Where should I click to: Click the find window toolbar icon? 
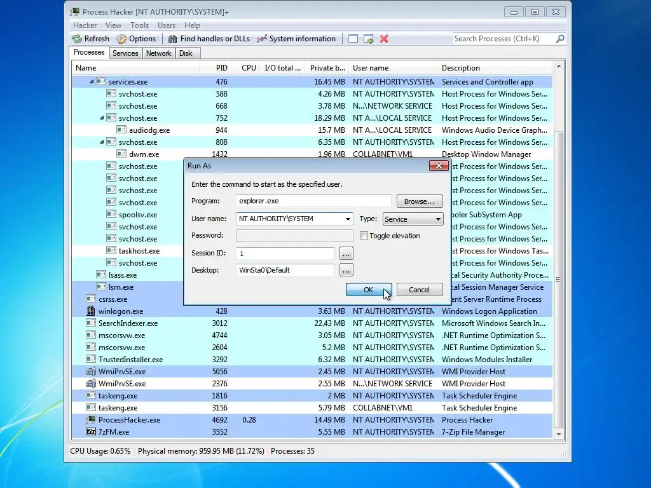(x=353, y=39)
